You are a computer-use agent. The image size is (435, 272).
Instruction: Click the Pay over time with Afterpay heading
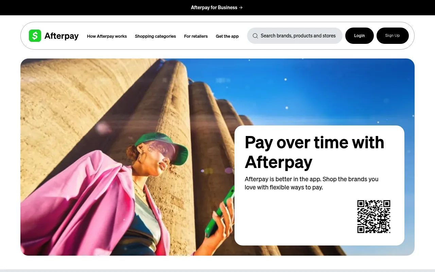pyautogui.click(x=314, y=152)
